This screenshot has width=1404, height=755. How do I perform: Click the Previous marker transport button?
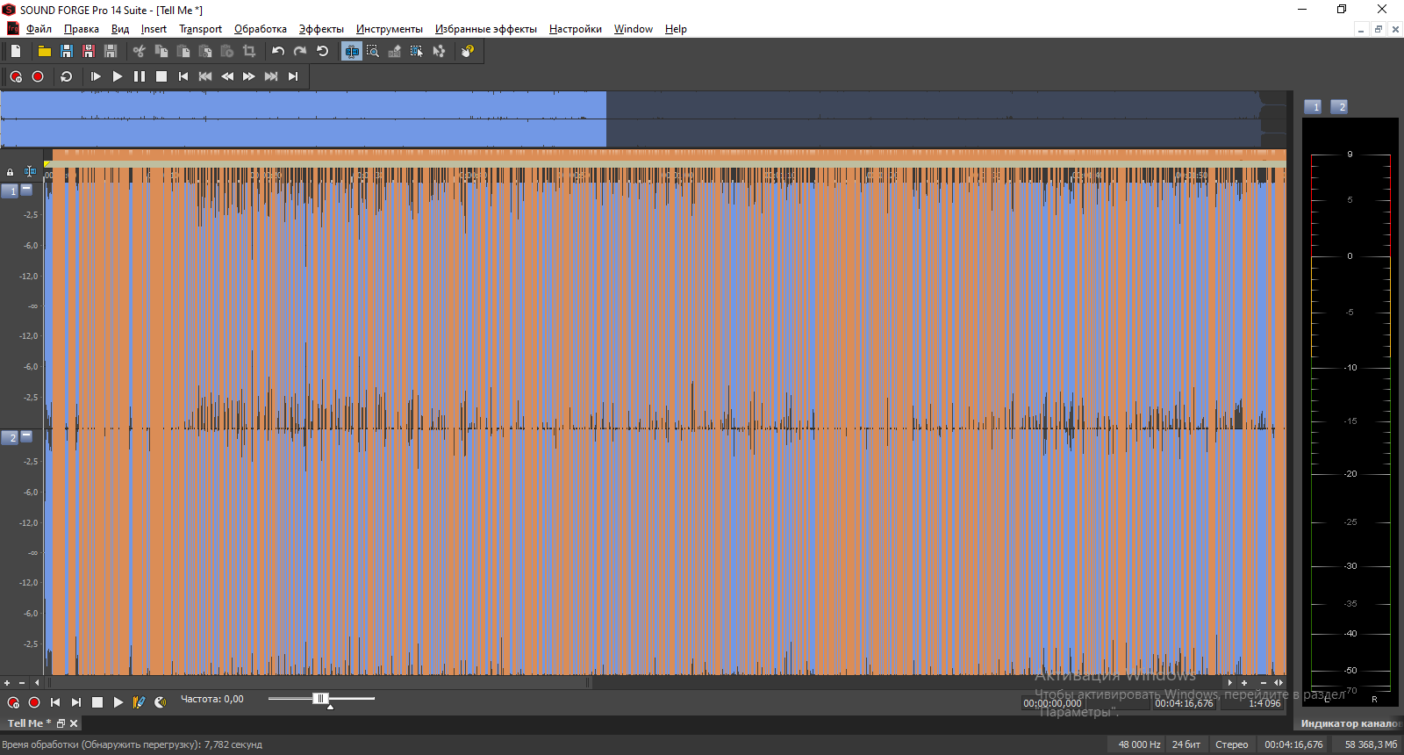[x=205, y=76]
